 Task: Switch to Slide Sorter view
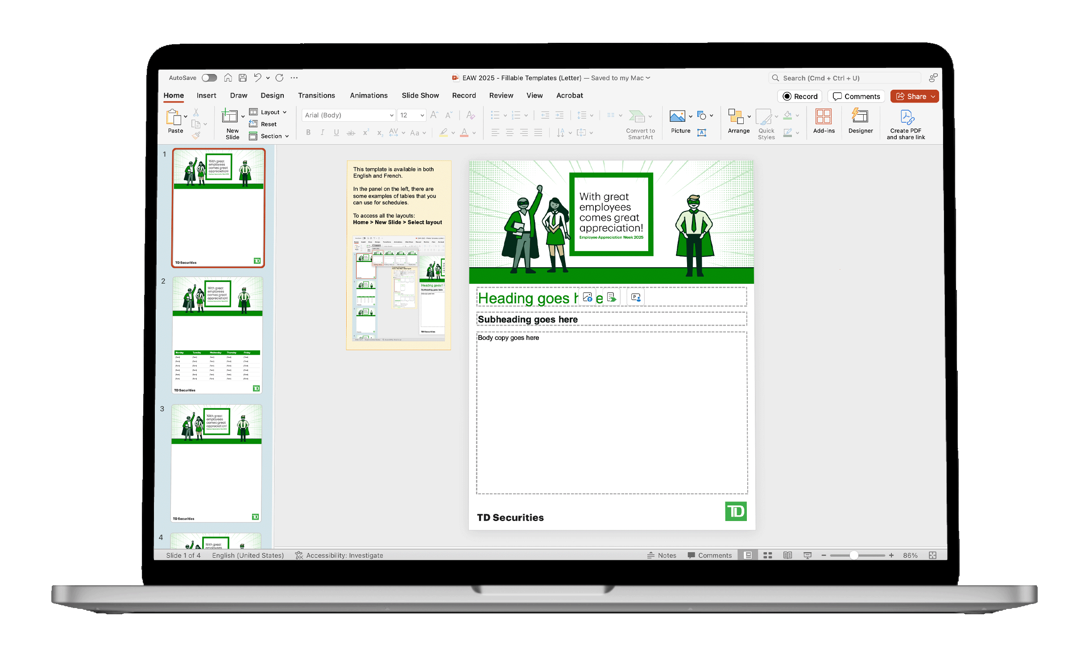click(768, 555)
